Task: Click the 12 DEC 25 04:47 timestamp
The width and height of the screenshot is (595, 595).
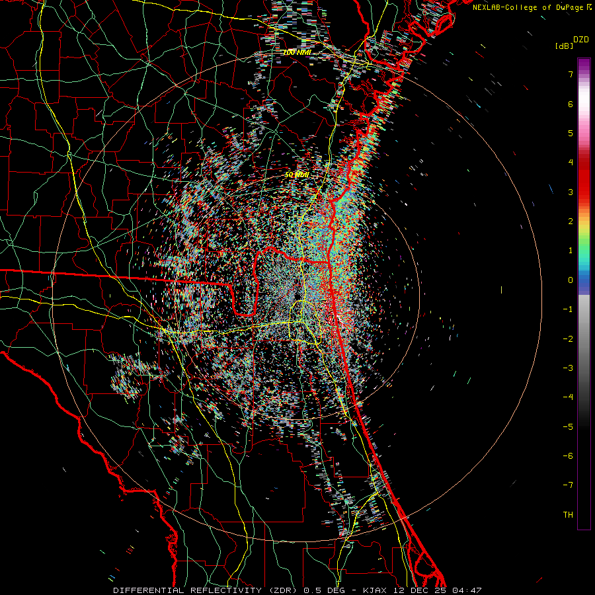Action: [x=437, y=590]
